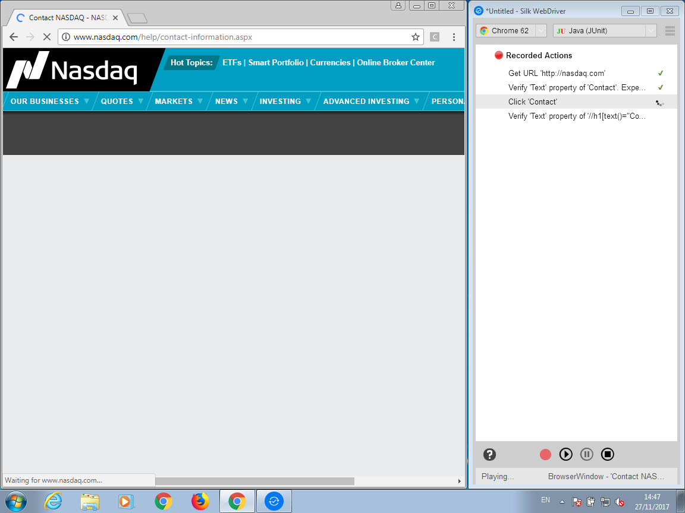685x513 pixels.
Task: Click the PERSONAL nav menu item
Action: click(x=447, y=101)
